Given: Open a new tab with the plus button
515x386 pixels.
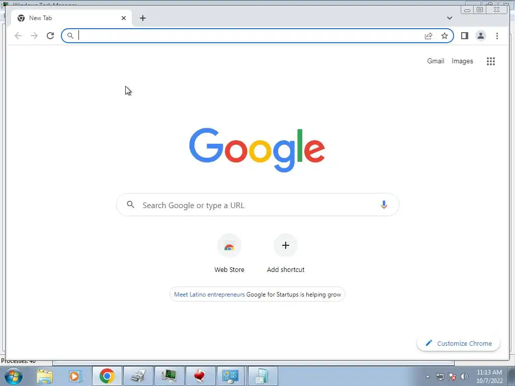Looking at the screenshot, I should click(142, 18).
